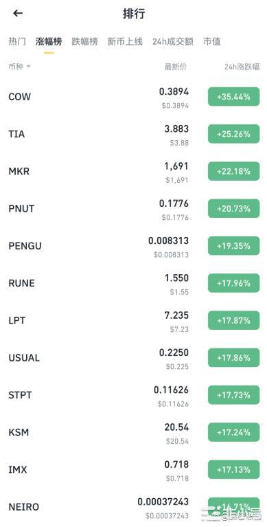Select the MKR coin entry
Viewport: 267px width, 527px height.
pyautogui.click(x=134, y=172)
